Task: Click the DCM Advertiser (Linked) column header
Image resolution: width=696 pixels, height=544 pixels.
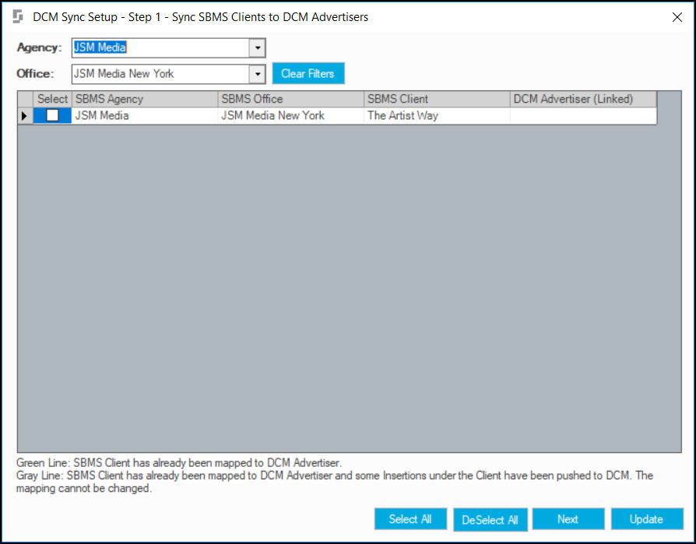Action: click(x=583, y=99)
